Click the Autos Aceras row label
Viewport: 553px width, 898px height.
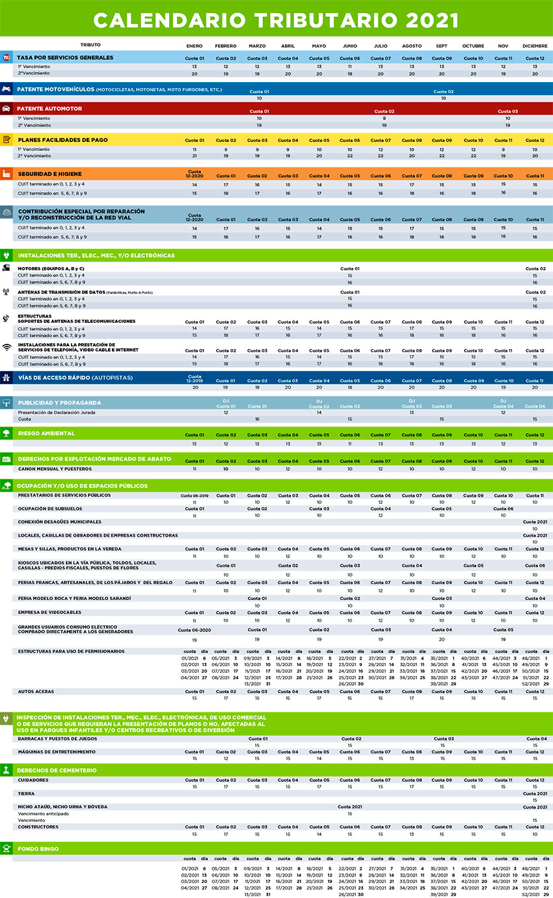pos(36,691)
